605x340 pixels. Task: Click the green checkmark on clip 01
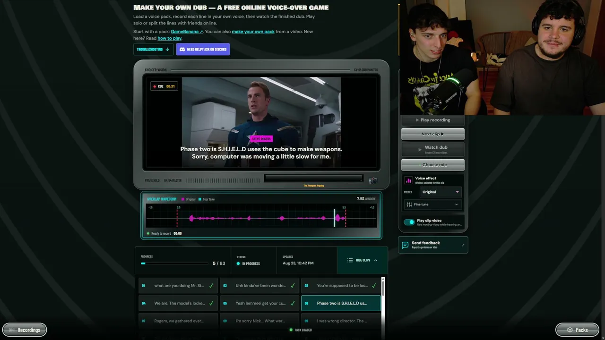[x=211, y=286]
